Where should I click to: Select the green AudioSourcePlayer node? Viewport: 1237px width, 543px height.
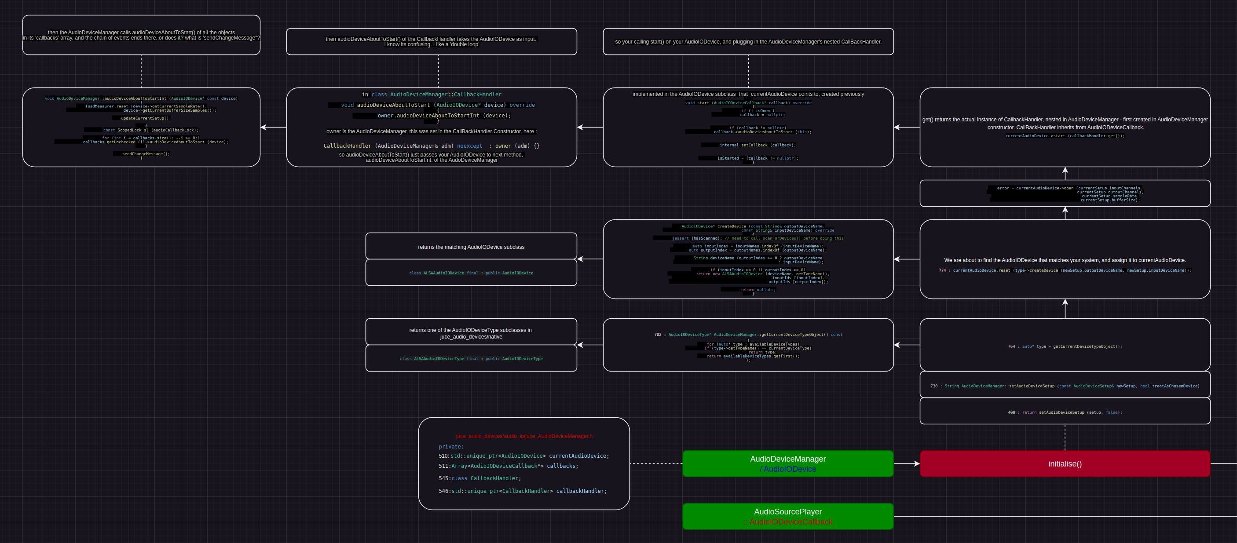[787, 516]
